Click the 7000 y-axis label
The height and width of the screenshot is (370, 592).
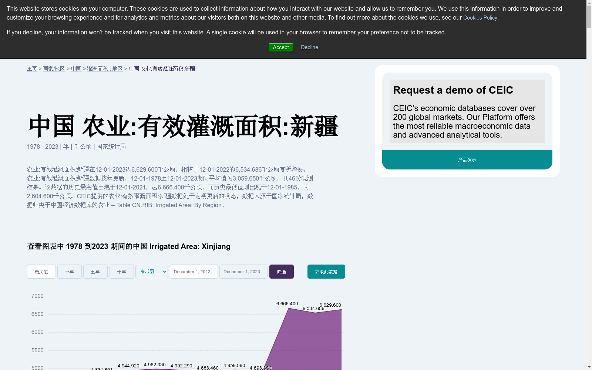coord(37,296)
